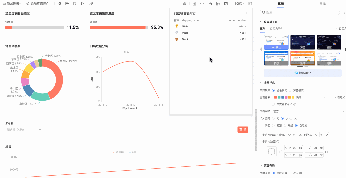Viewport: 346px width, 178px height.
Task: Click the search magnifier icon in theme panel
Action: pyautogui.click(x=263, y=12)
